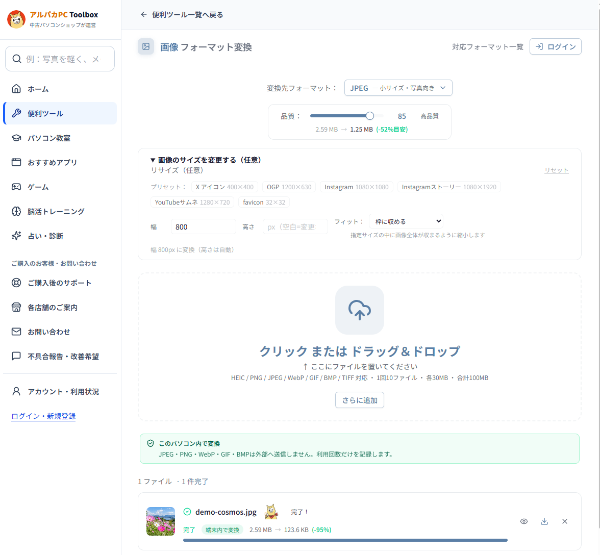
Task: Open 脳活トレーニング in the sidebar
Action: point(60,211)
